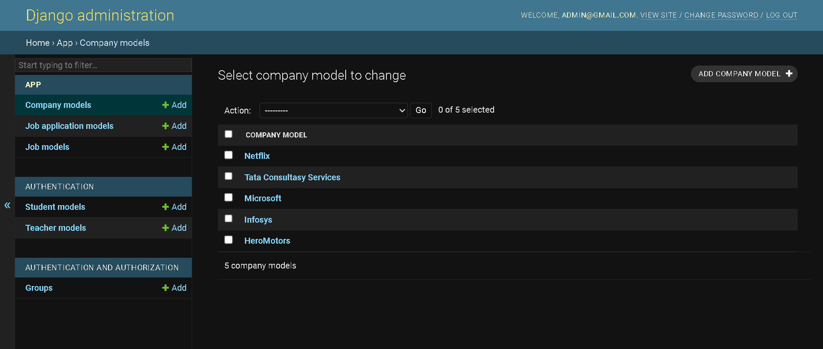Click the '5 company models' count text
The image size is (823, 349).
tap(260, 265)
